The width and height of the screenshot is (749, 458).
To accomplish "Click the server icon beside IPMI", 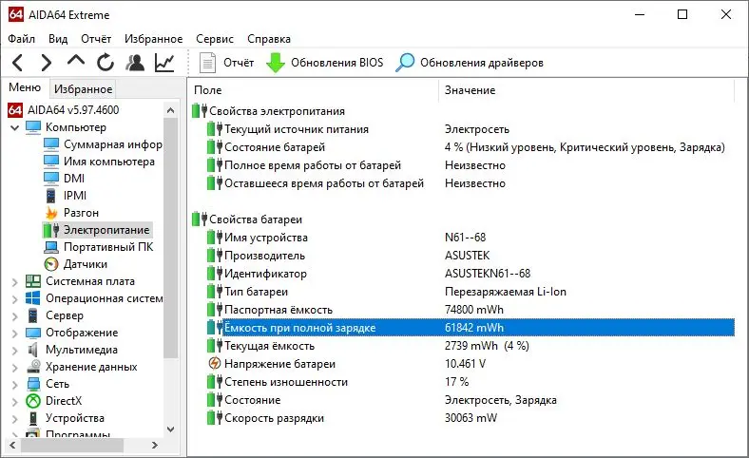I will [x=51, y=196].
